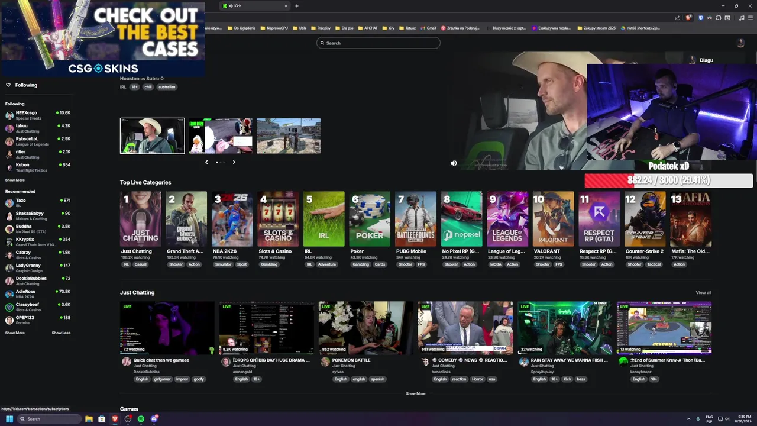This screenshot has width=757, height=426.
Task: Click the chill tag under featured stream
Action: [x=148, y=87]
